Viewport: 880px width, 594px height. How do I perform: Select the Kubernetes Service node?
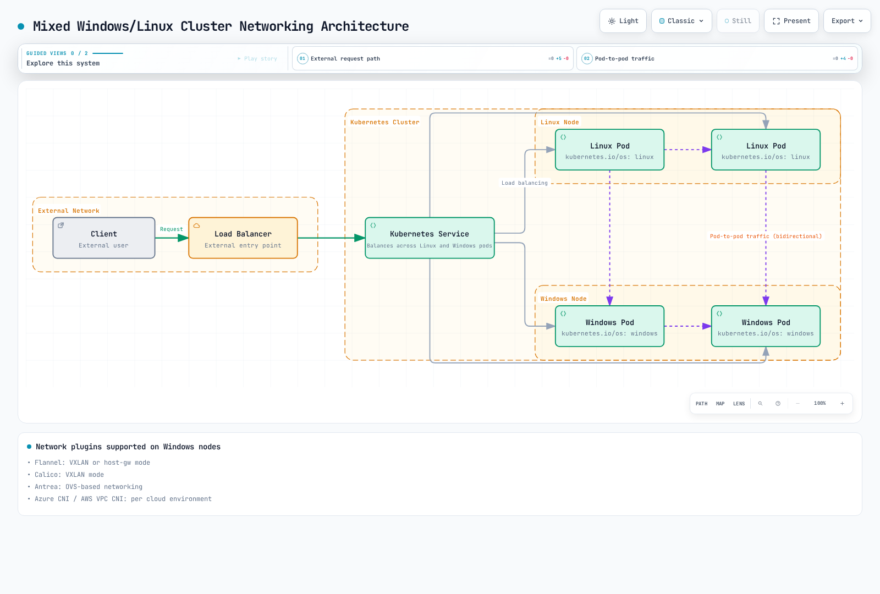pos(430,238)
